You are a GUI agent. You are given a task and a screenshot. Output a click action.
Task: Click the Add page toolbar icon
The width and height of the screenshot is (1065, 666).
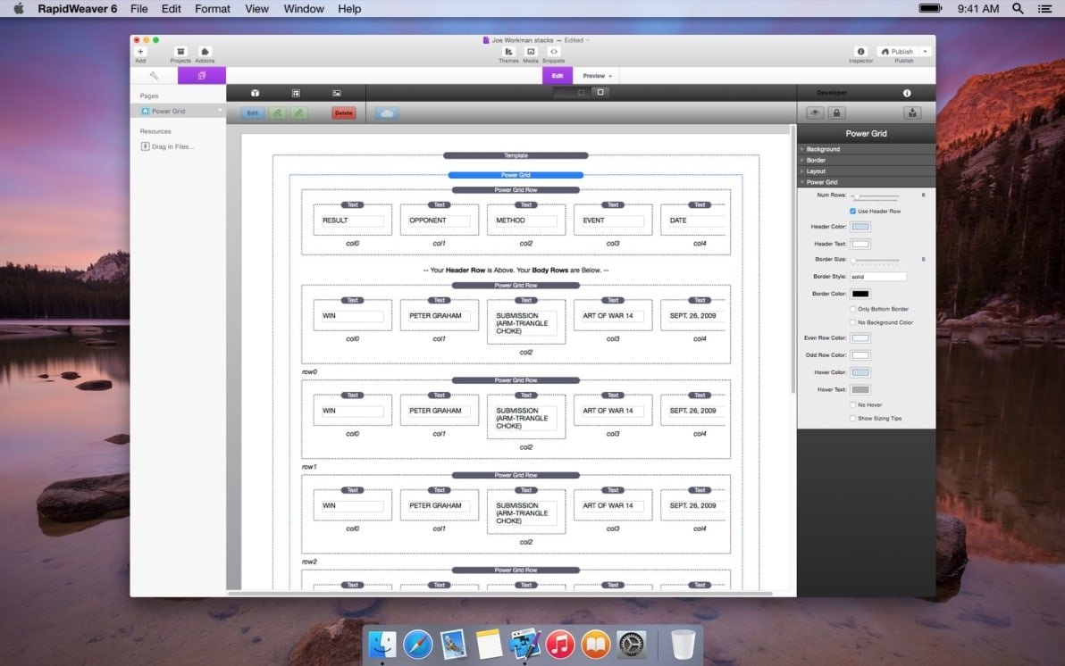point(140,53)
